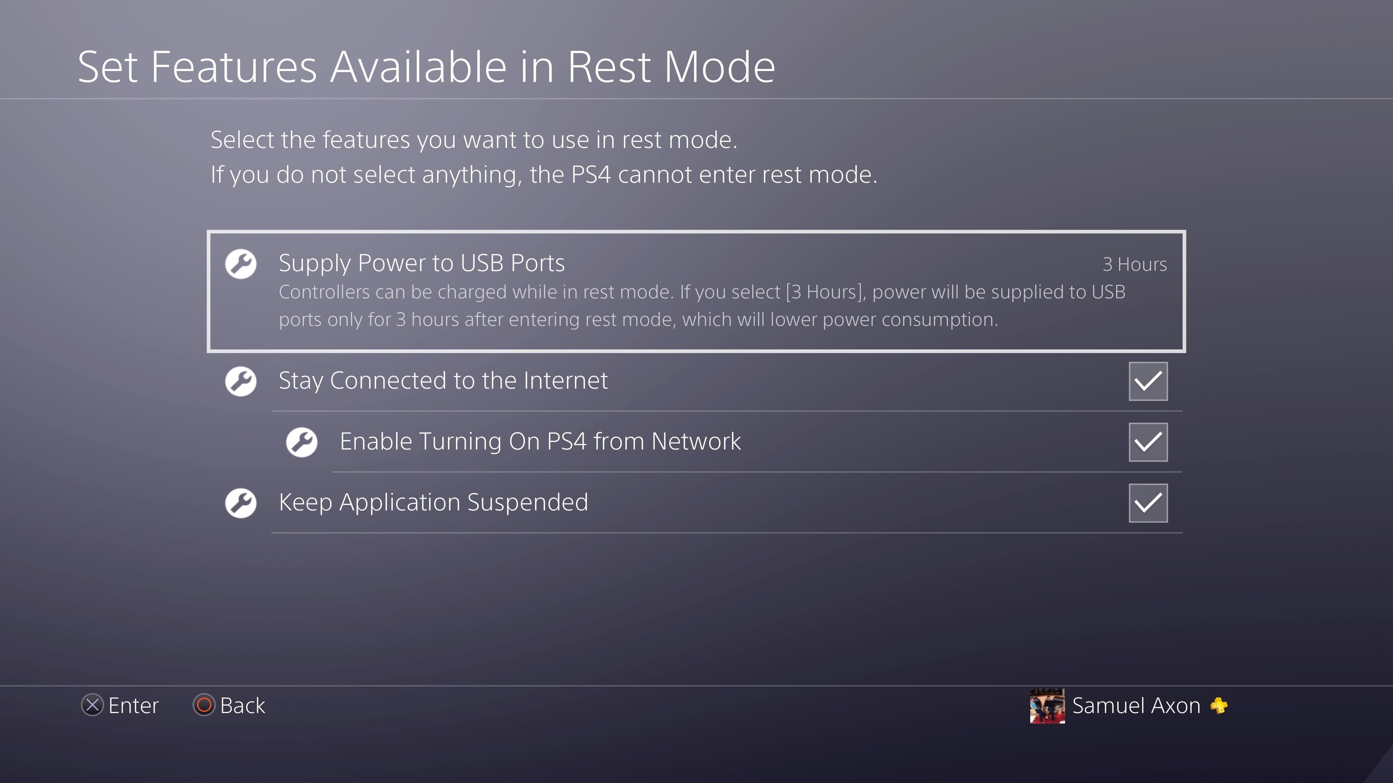Viewport: 1393px width, 783px height.
Task: Disable the Keep Application Suspended checkbox
Action: tap(1148, 503)
